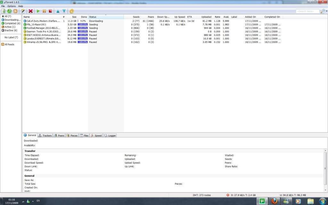
Task: Open Windows Media Player from the taskbar
Action: (298, 201)
